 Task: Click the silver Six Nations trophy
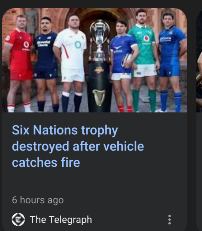click(100, 41)
